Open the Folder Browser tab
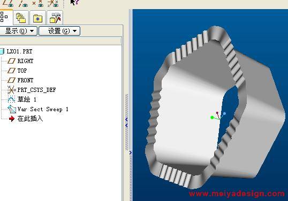 tap(21, 18)
